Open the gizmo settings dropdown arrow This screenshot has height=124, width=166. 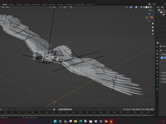pyautogui.click(x=133, y=7)
